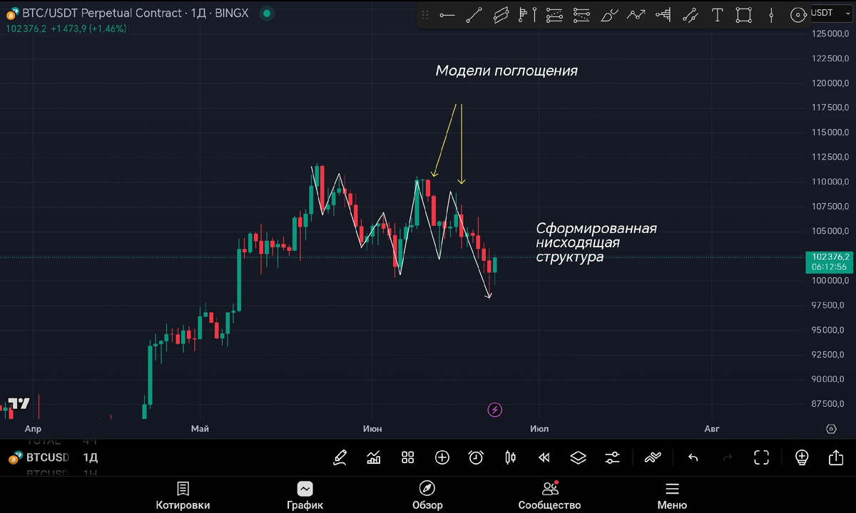
Task: Select the circle shape tool in drawing toolbar
Action: tap(798, 15)
